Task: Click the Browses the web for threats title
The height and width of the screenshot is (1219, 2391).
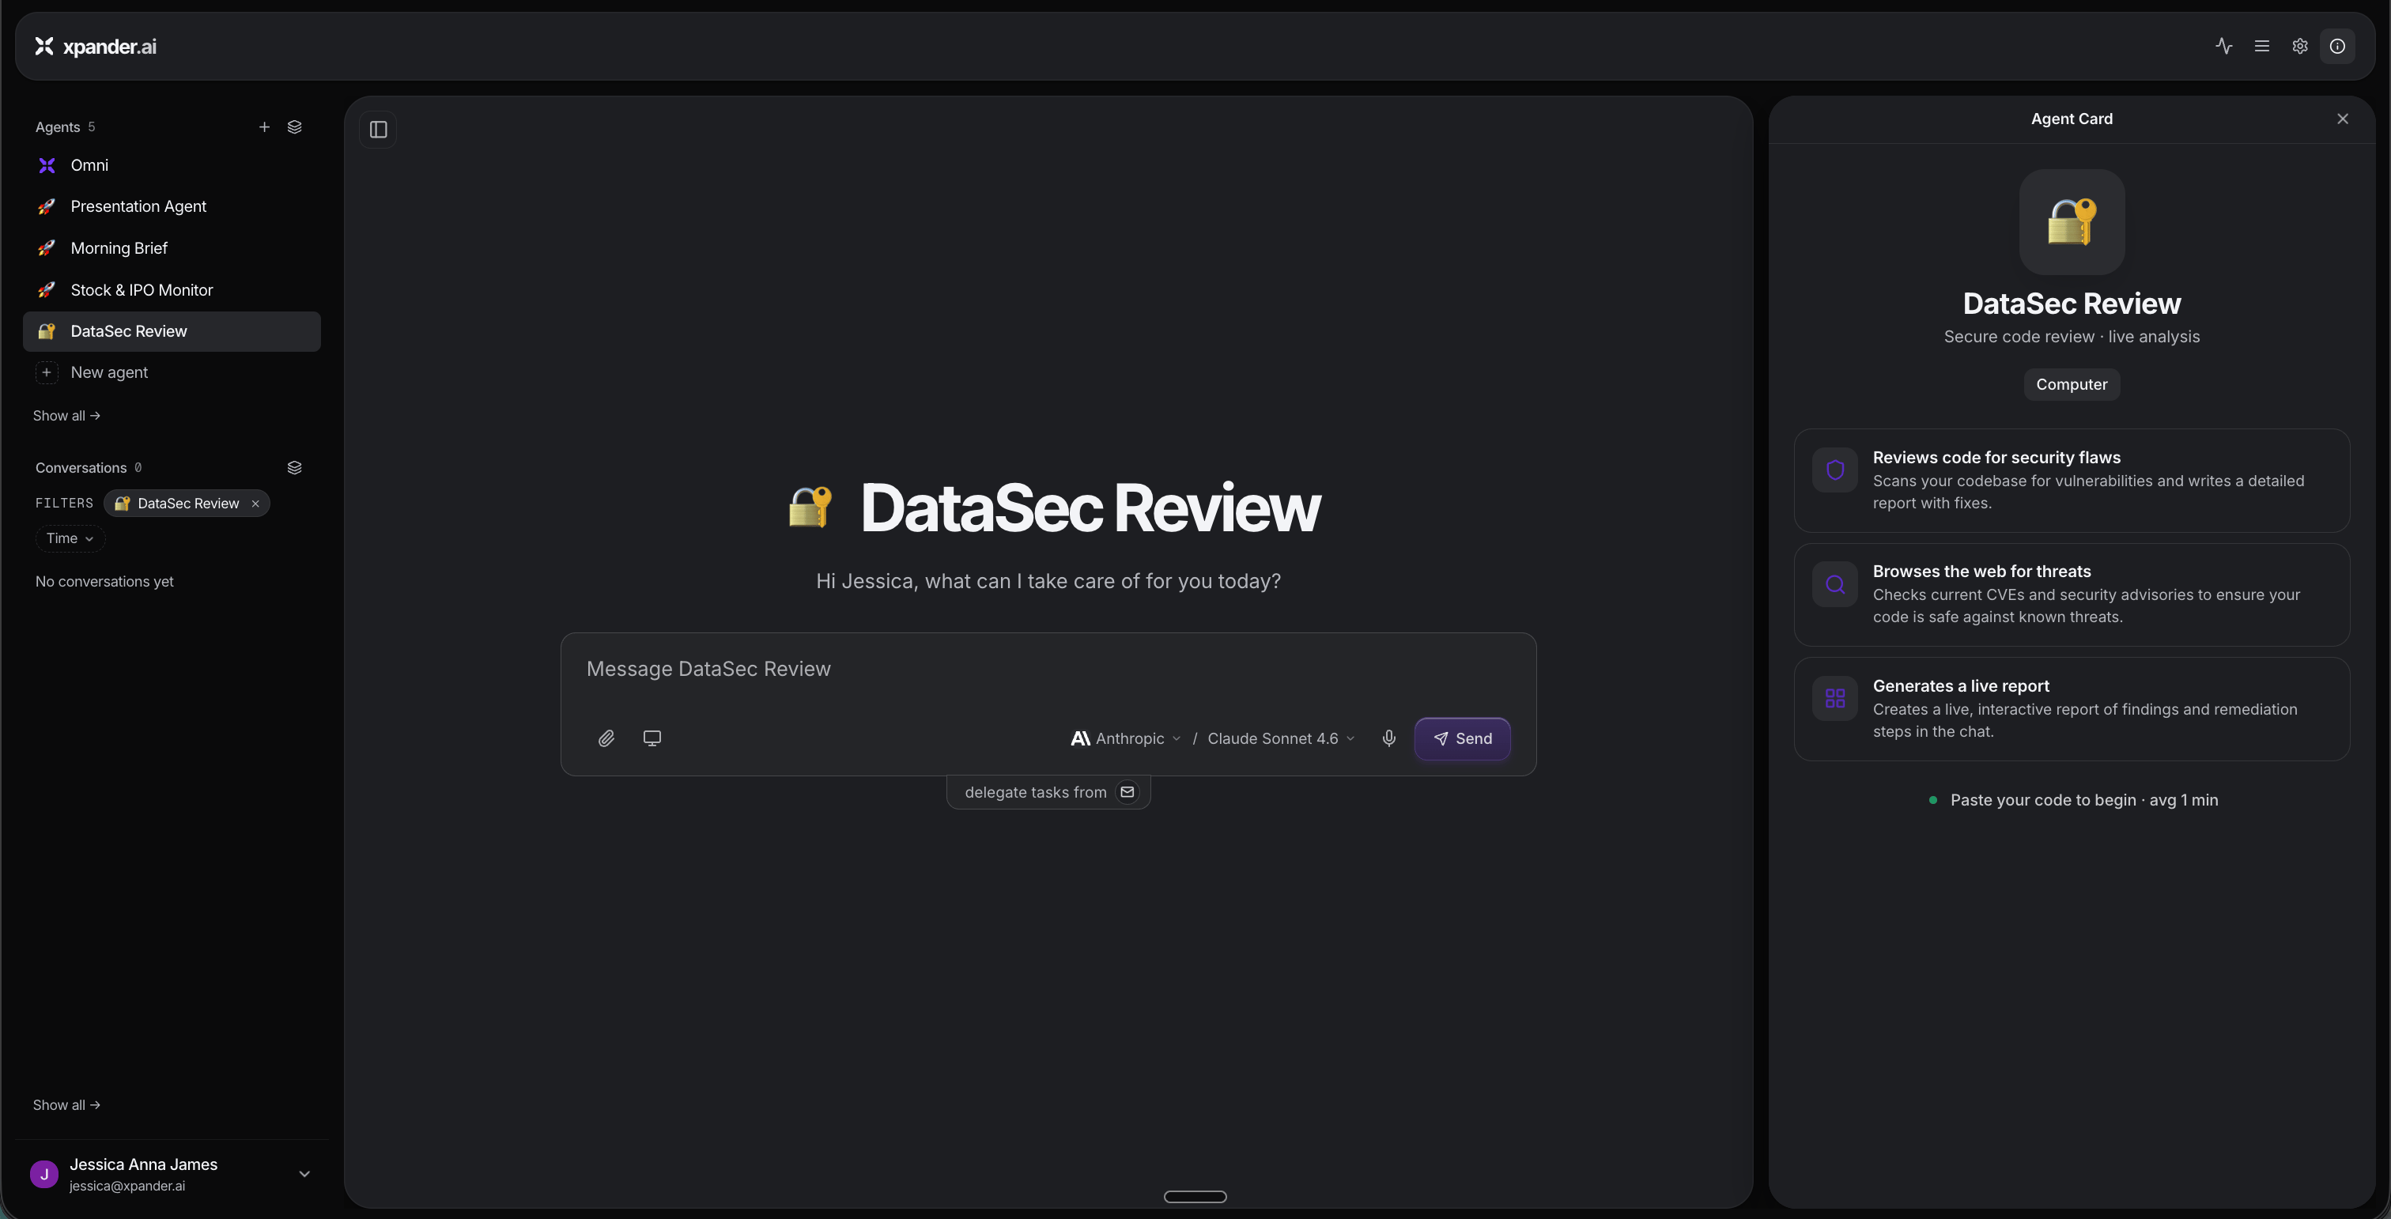Action: click(1981, 572)
